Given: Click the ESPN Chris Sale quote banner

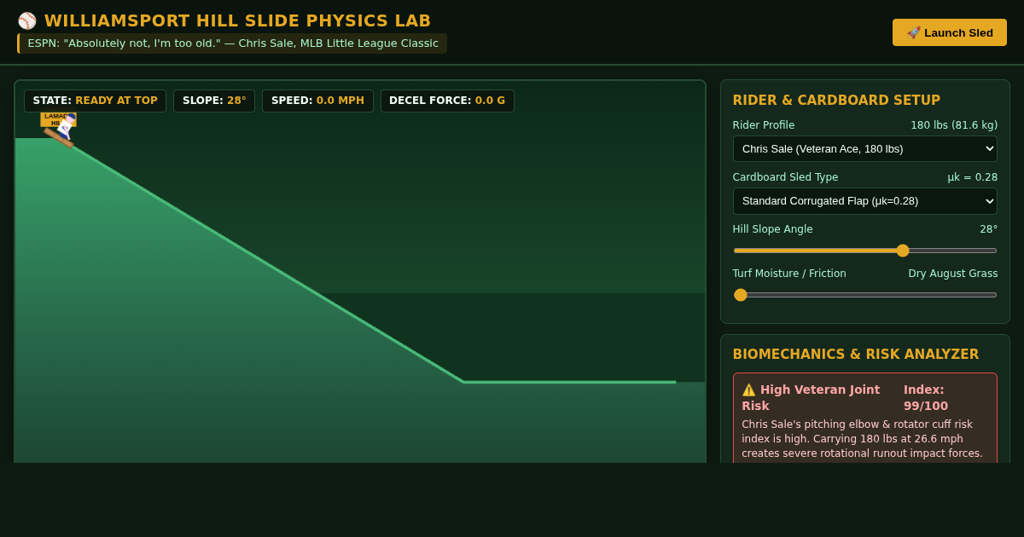Looking at the screenshot, I should tap(232, 43).
